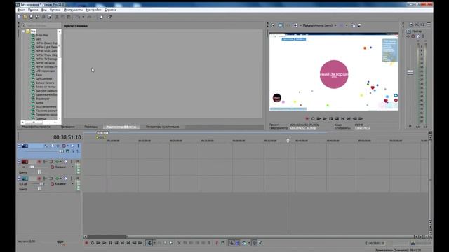
Task: Open the video track FX icon
Action: coord(58,146)
